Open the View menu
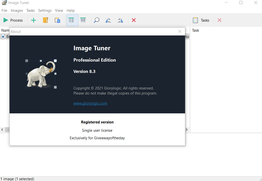Image resolution: width=262 pixels, height=181 pixels. 59,11
